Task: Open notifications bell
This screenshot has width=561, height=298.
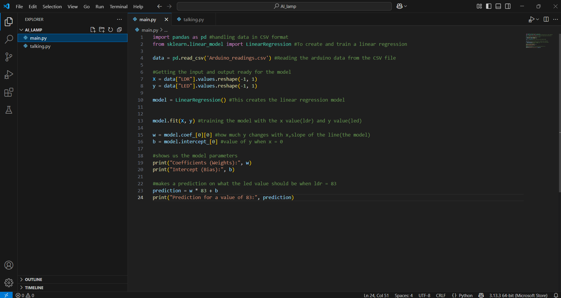Action: (556, 295)
